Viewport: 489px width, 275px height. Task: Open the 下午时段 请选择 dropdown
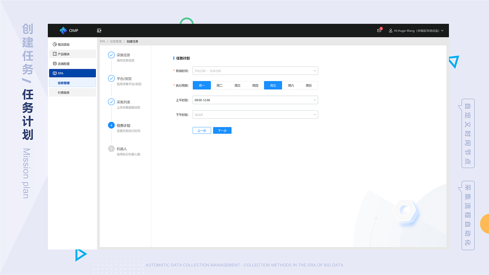(x=255, y=115)
